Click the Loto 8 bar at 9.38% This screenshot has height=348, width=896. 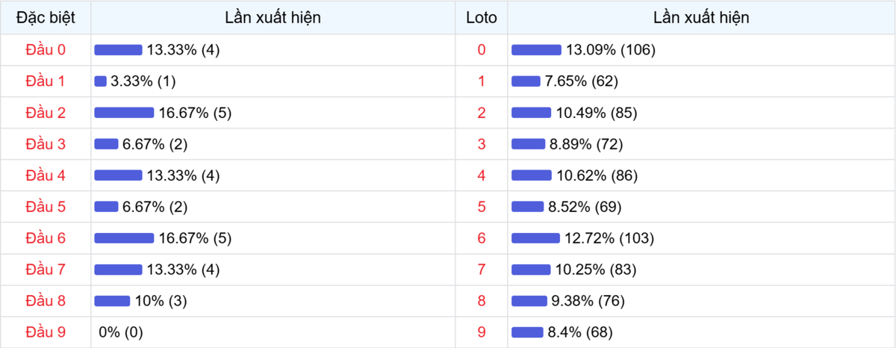[529, 301]
